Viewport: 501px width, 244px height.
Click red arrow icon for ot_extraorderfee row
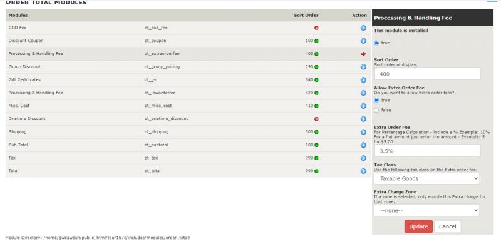click(x=363, y=54)
